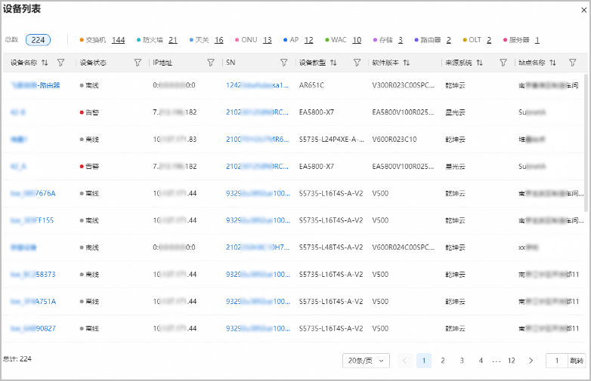Select V600R023C10 software version cell
Image resolution: width=591 pixels, height=381 pixels.
point(395,140)
